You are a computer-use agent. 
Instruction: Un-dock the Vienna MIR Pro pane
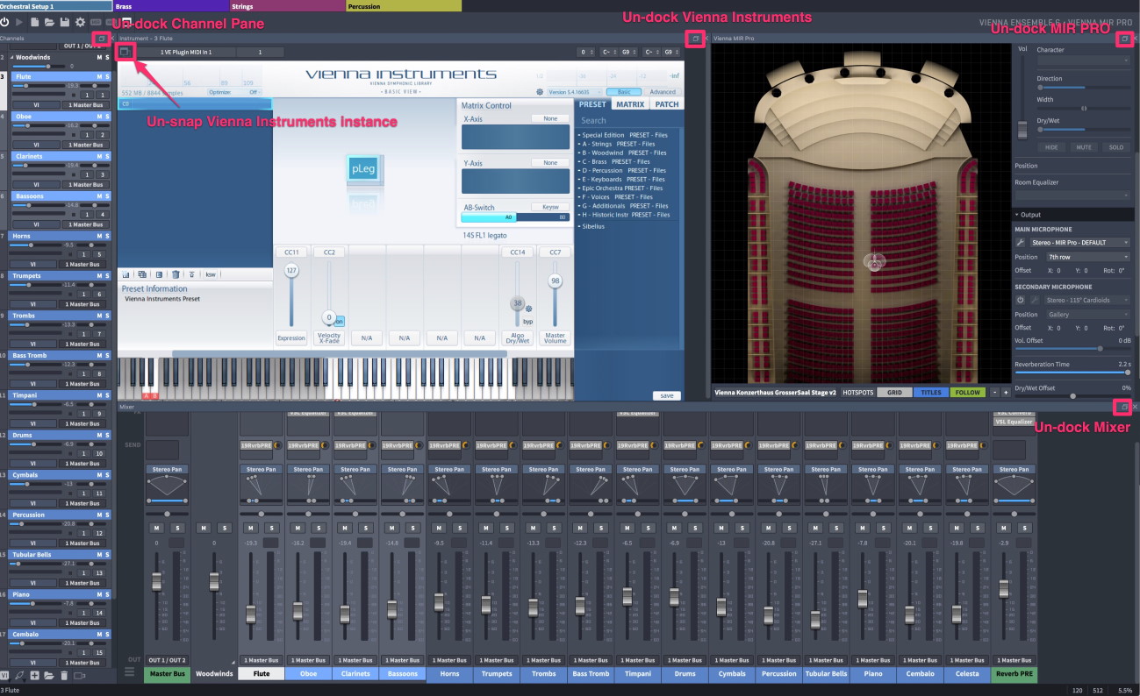click(1124, 39)
